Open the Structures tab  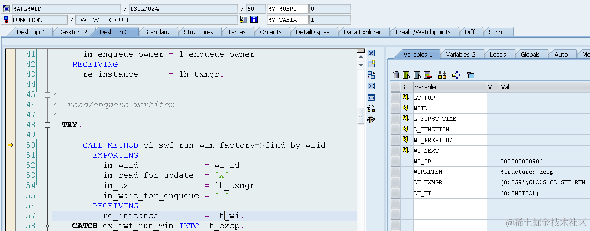coord(199,32)
